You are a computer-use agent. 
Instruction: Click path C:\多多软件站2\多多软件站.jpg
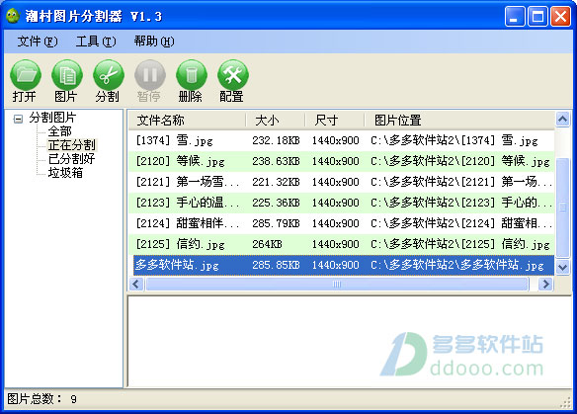(x=457, y=265)
